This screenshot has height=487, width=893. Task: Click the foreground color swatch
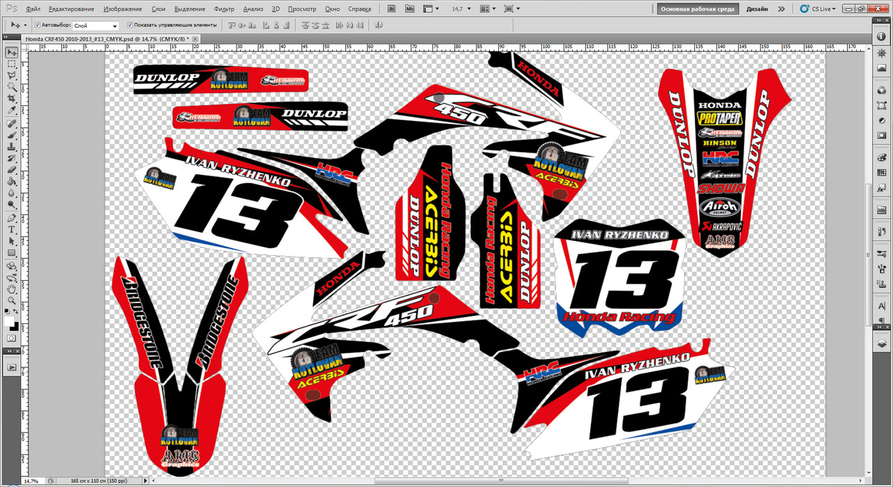9,321
